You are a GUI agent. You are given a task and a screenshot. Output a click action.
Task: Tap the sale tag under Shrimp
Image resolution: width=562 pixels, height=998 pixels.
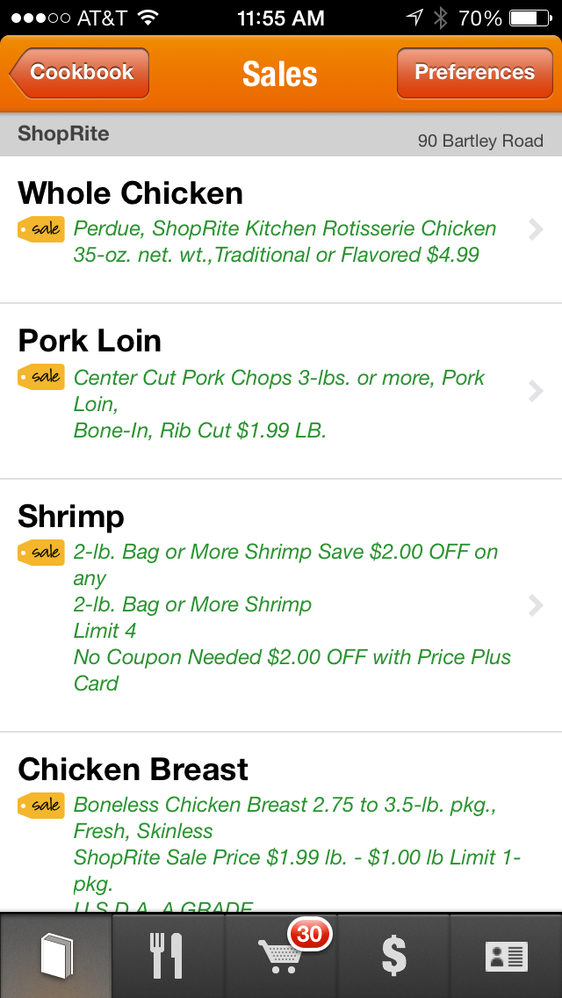pyautogui.click(x=41, y=553)
